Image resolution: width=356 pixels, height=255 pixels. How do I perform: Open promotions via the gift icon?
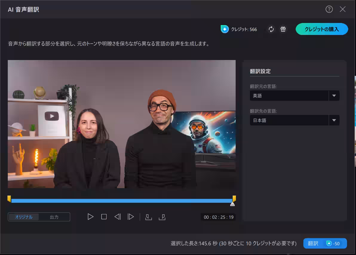tap(283, 29)
